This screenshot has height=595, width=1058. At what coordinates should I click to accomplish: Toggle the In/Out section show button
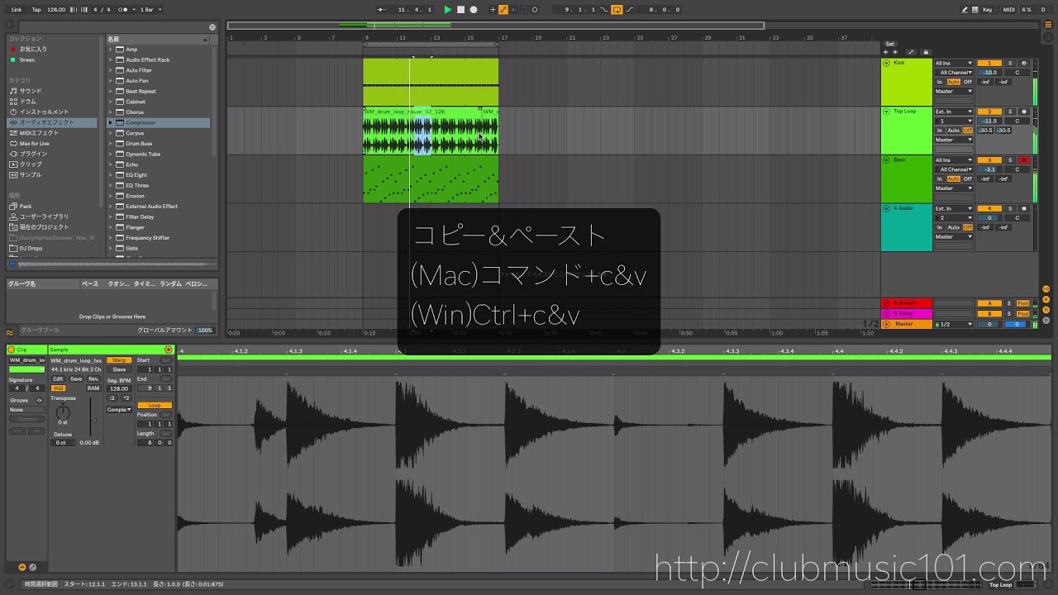1046,289
